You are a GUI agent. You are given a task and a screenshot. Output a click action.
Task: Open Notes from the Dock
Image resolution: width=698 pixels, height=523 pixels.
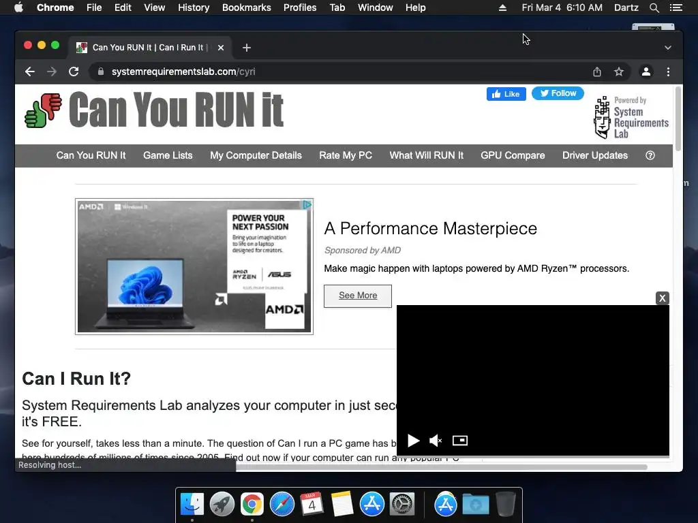(x=342, y=505)
